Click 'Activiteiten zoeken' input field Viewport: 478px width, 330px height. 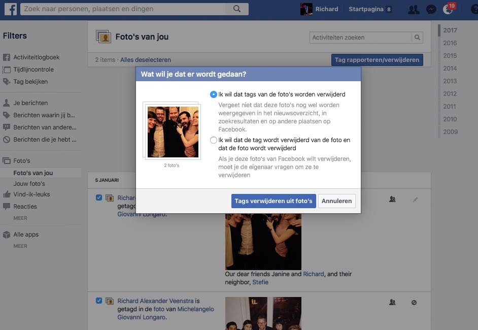tap(361, 38)
